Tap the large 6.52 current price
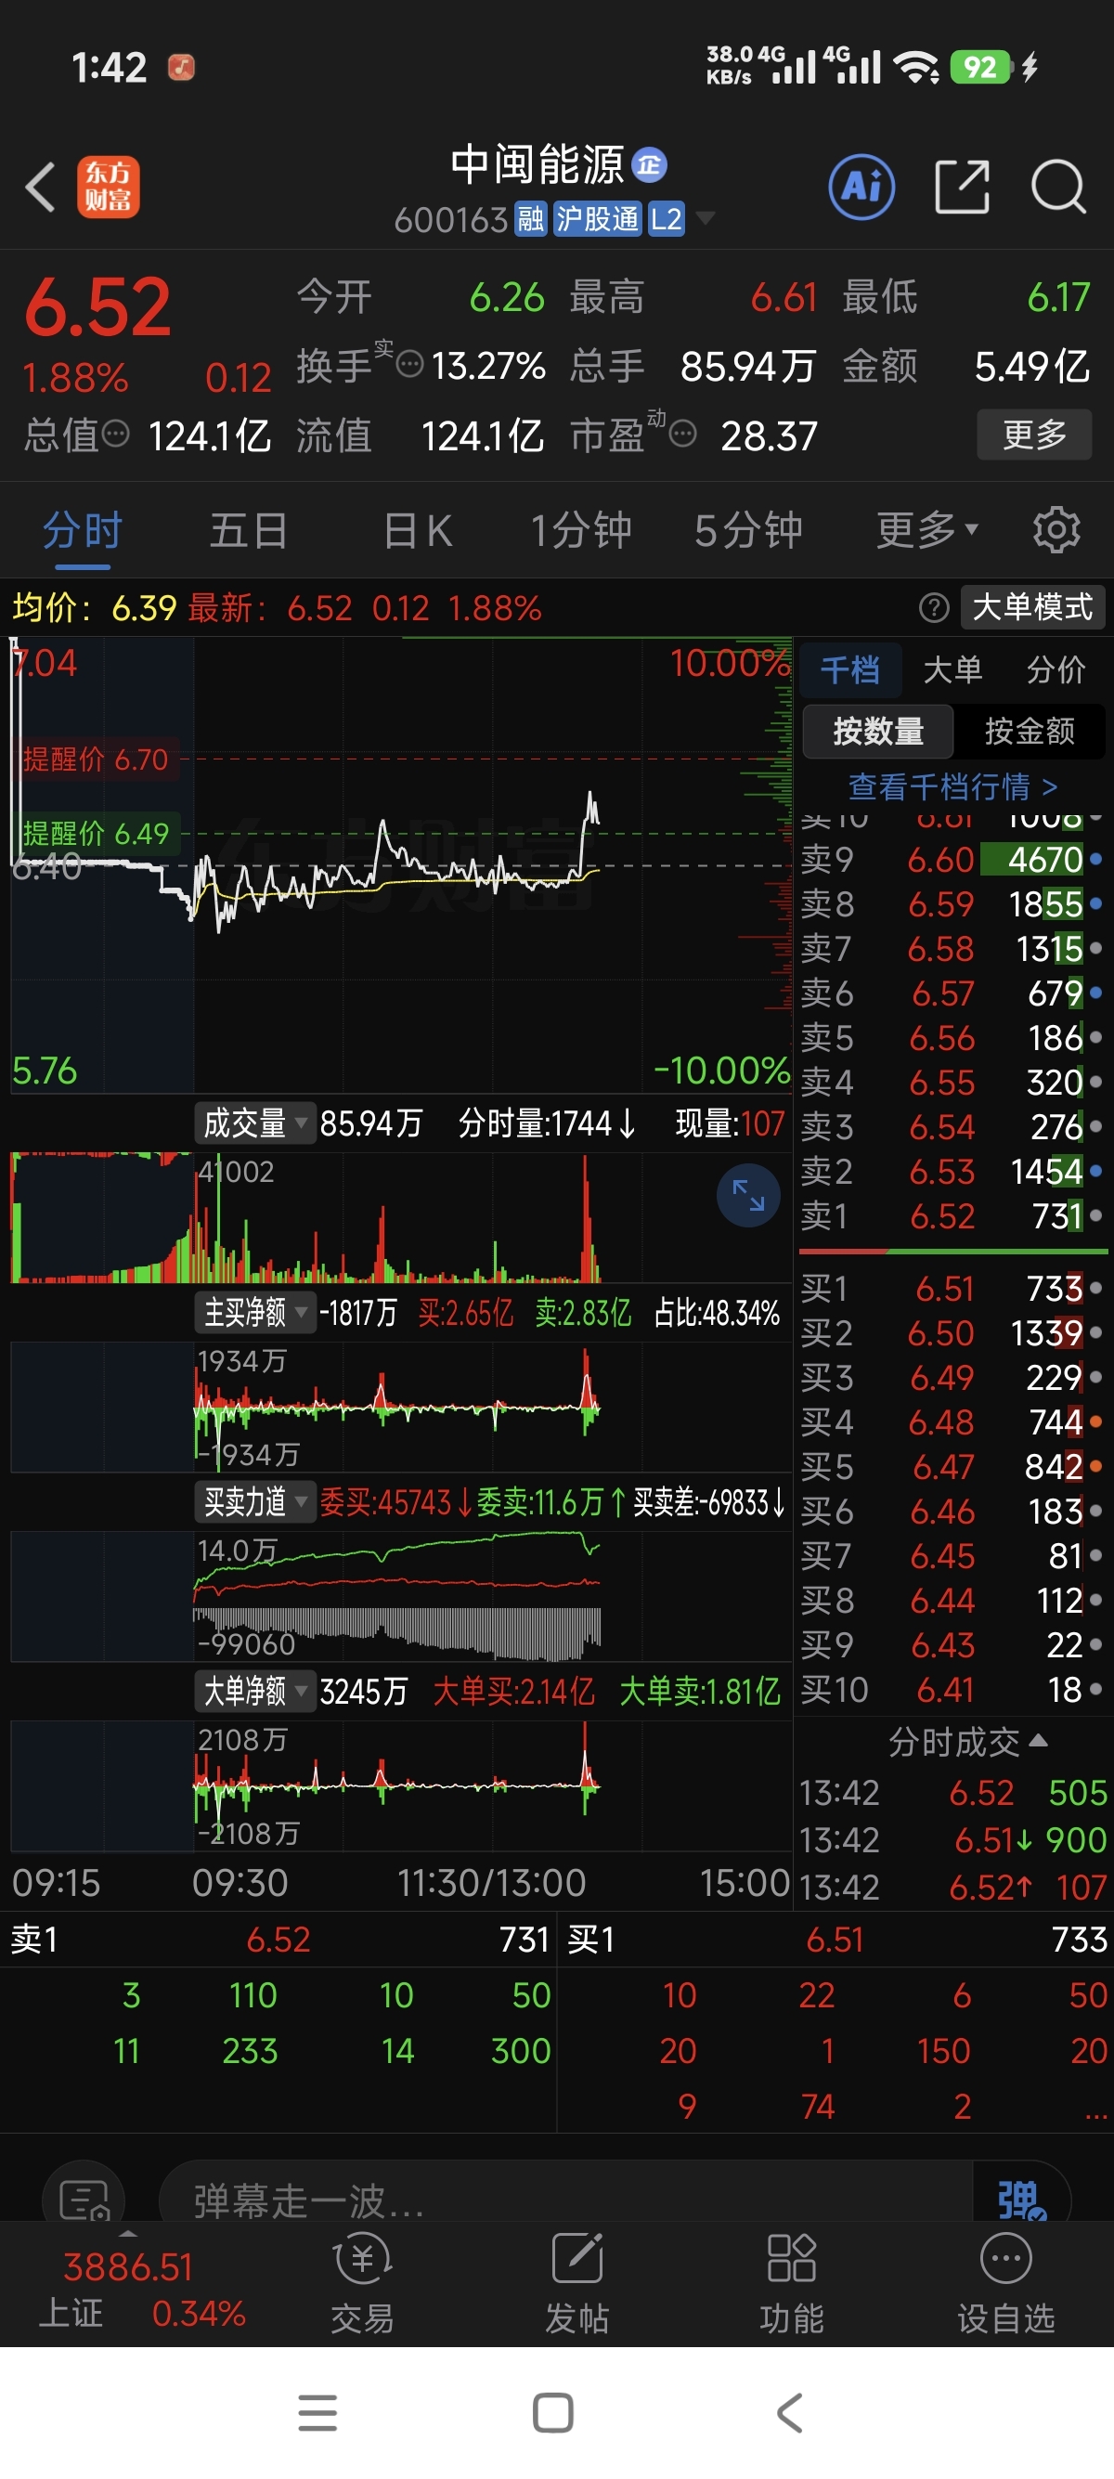The width and height of the screenshot is (1114, 2479). pos(98,308)
